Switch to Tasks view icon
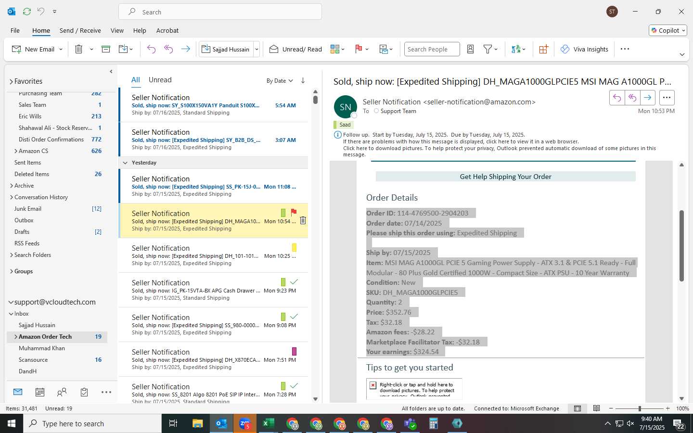This screenshot has width=693, height=433. 84,392
